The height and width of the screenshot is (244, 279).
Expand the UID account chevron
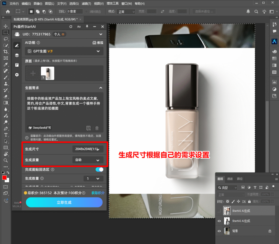coord(101,34)
